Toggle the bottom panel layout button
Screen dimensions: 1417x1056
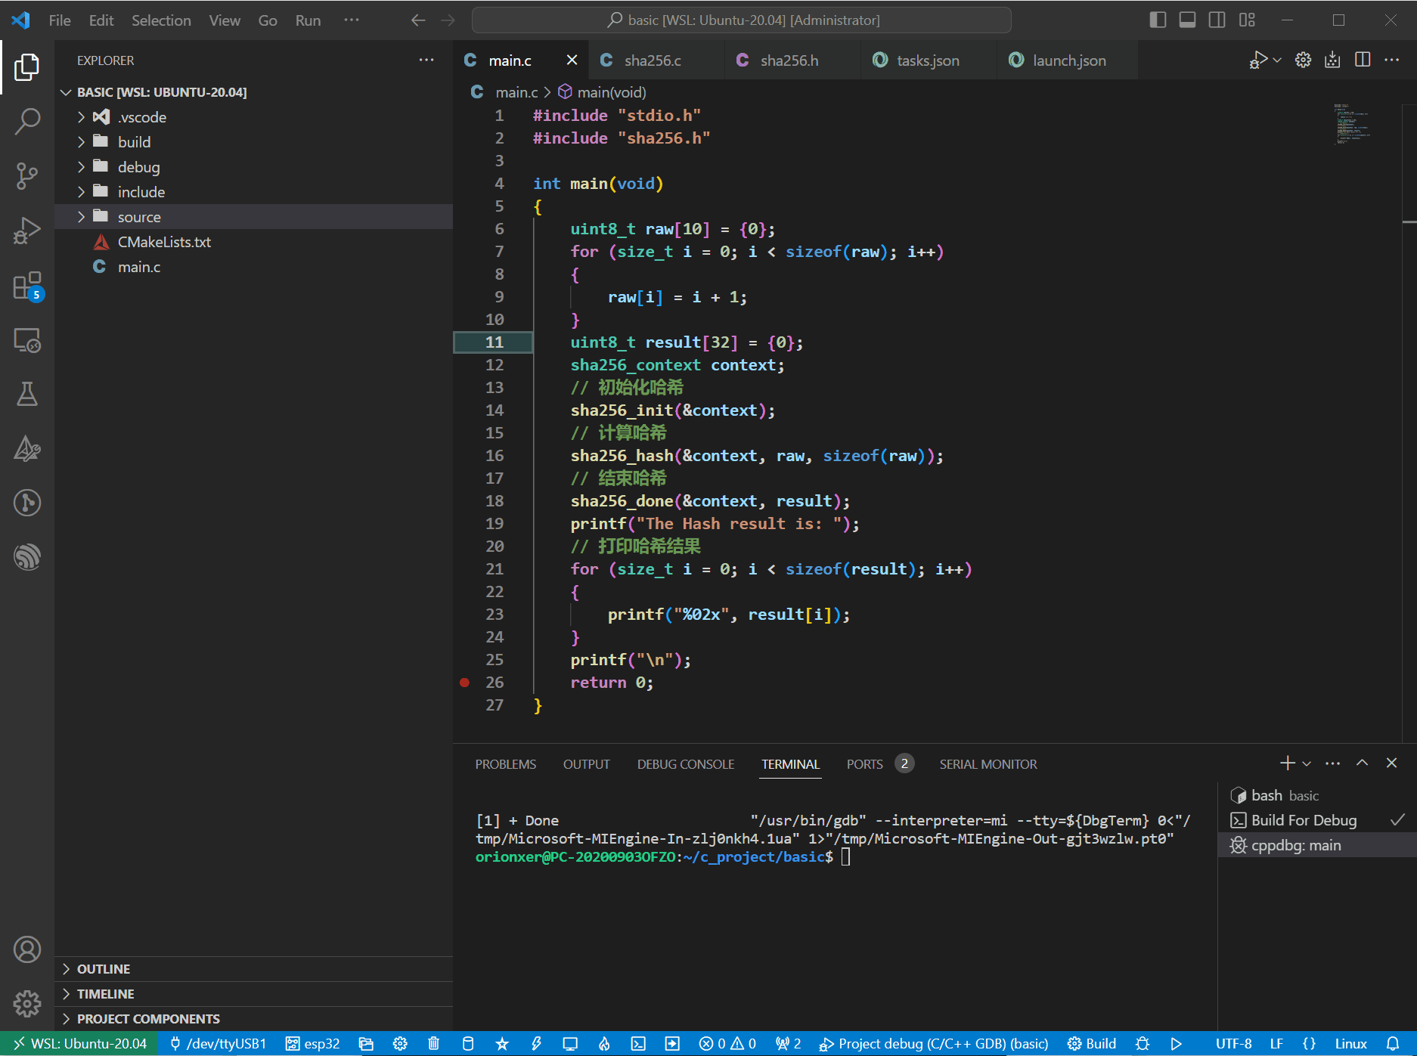tap(1187, 20)
